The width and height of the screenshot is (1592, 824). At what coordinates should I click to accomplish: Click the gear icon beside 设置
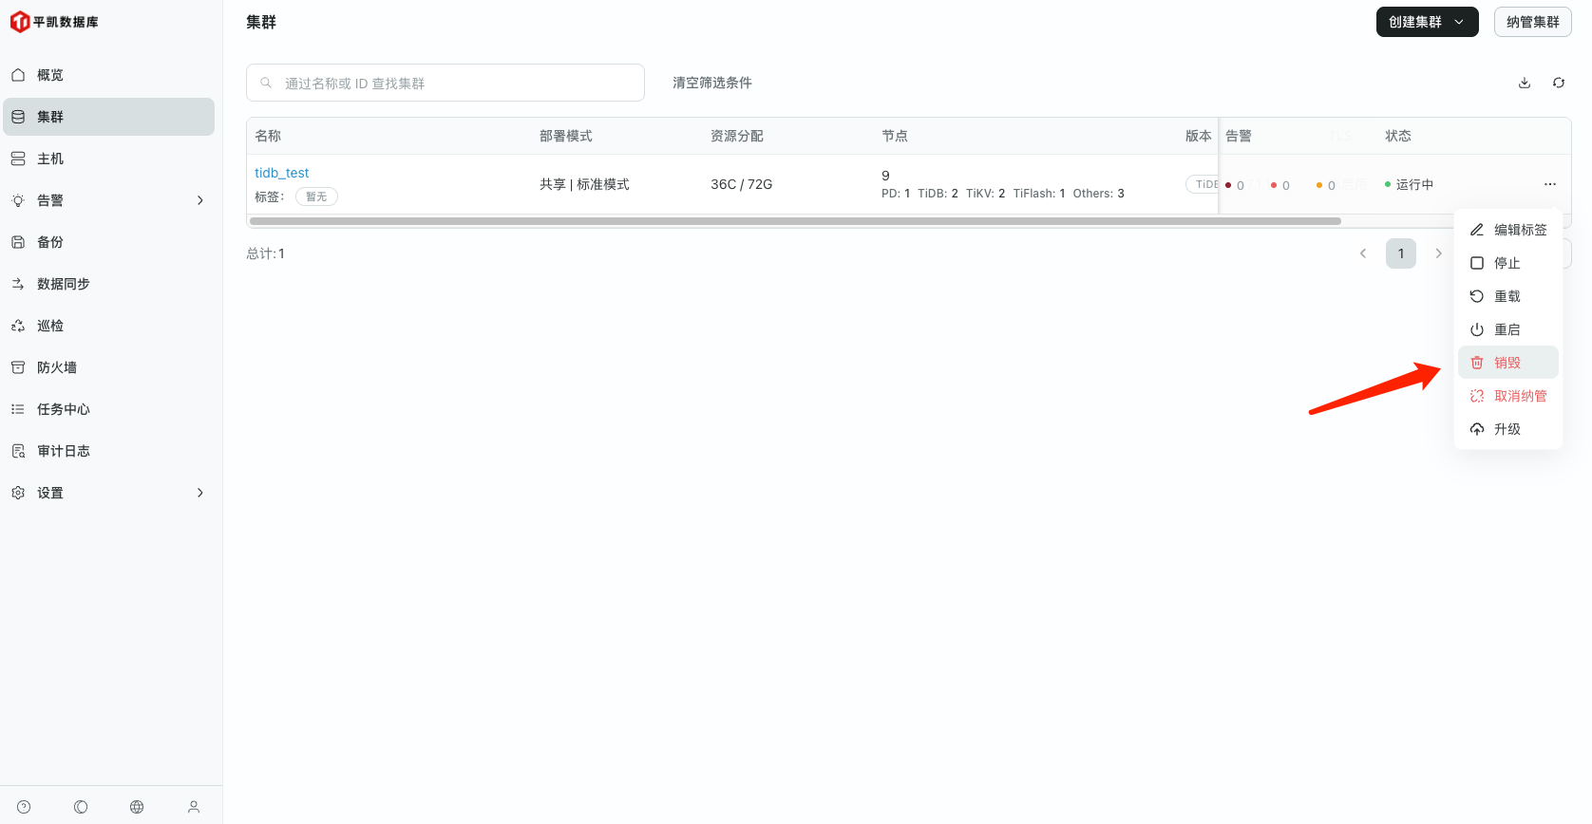(18, 493)
